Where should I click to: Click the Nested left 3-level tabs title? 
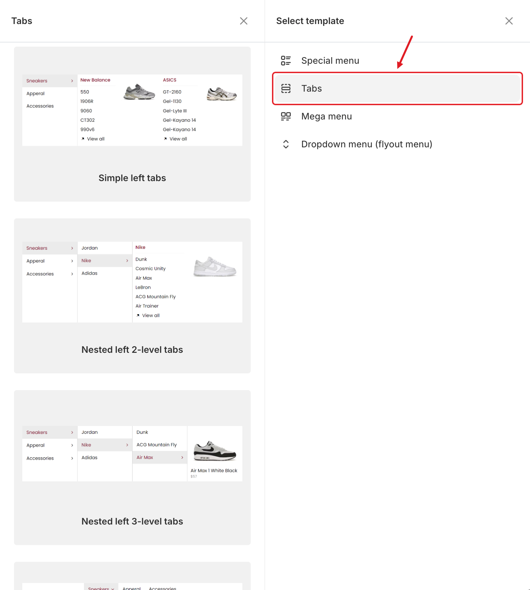point(132,521)
